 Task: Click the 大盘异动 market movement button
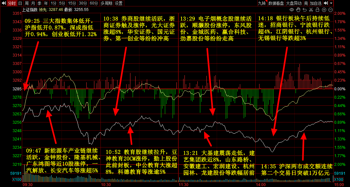[294, 3]
